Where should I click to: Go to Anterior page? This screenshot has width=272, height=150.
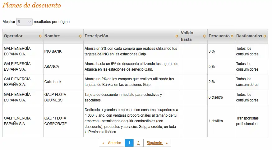point(112,143)
